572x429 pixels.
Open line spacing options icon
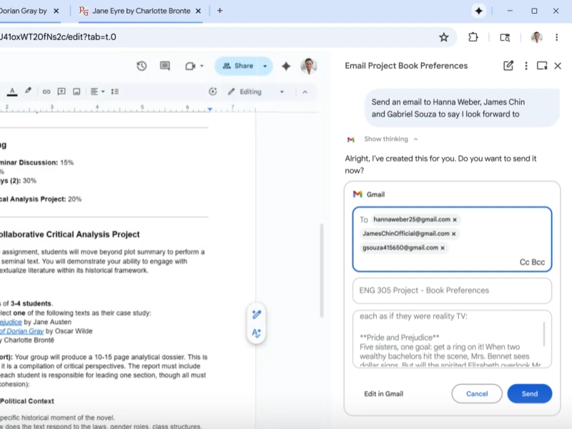click(114, 92)
